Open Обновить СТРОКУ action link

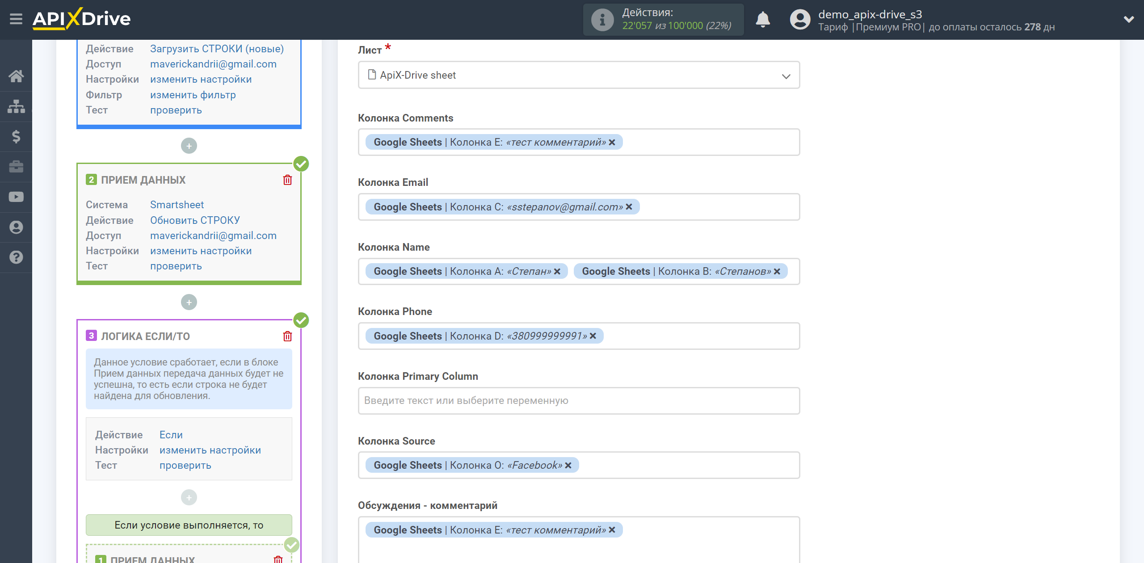click(195, 220)
